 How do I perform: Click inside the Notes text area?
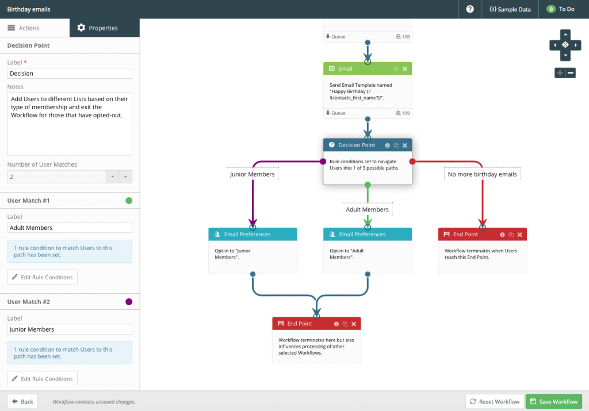pyautogui.click(x=69, y=124)
